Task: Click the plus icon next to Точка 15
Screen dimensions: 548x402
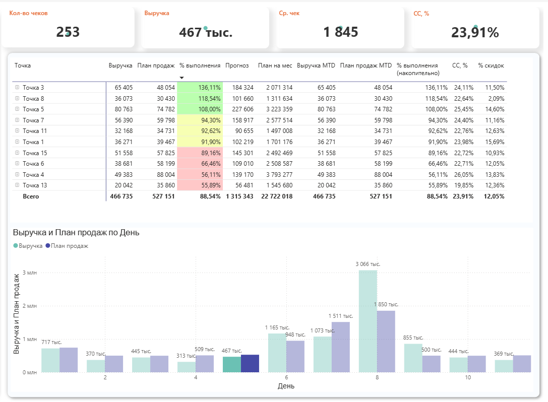Action: click(x=17, y=153)
